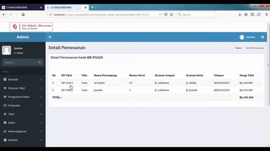Click ticket code KD-T4812
270x151 pixels.
tap(67, 90)
